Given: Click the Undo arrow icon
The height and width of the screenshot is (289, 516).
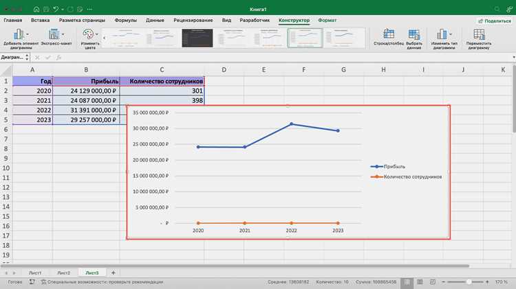Looking at the screenshot, I should click(56, 9).
